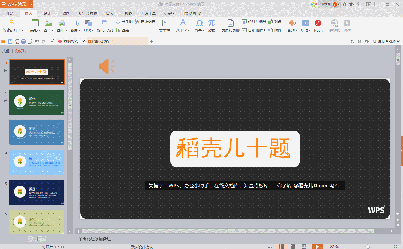Screen dimensions: 403x249
Task: Insert slide number (幻灯片编号)
Action: 254,22
